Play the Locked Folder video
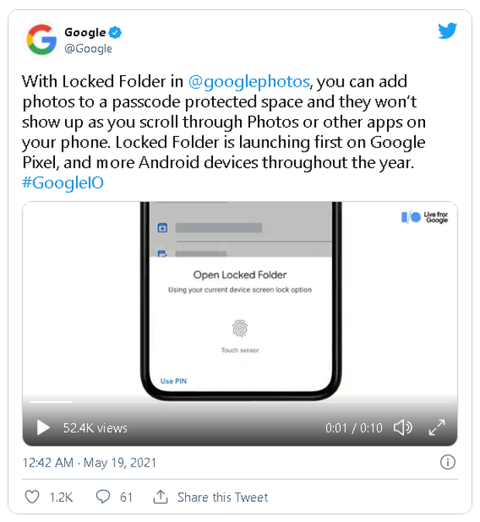The image size is (480, 522). click(x=43, y=428)
